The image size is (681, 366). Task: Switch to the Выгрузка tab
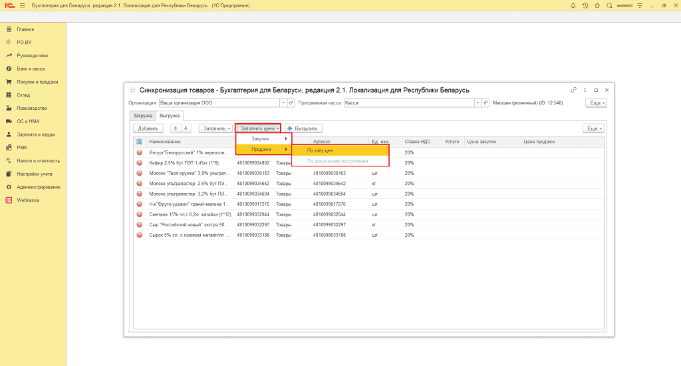tap(170, 116)
